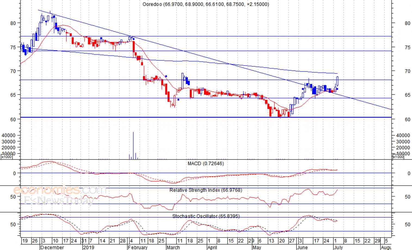412x250 pixels.
Task: Select the date label 14 on time axis
Action: [x=102, y=241]
